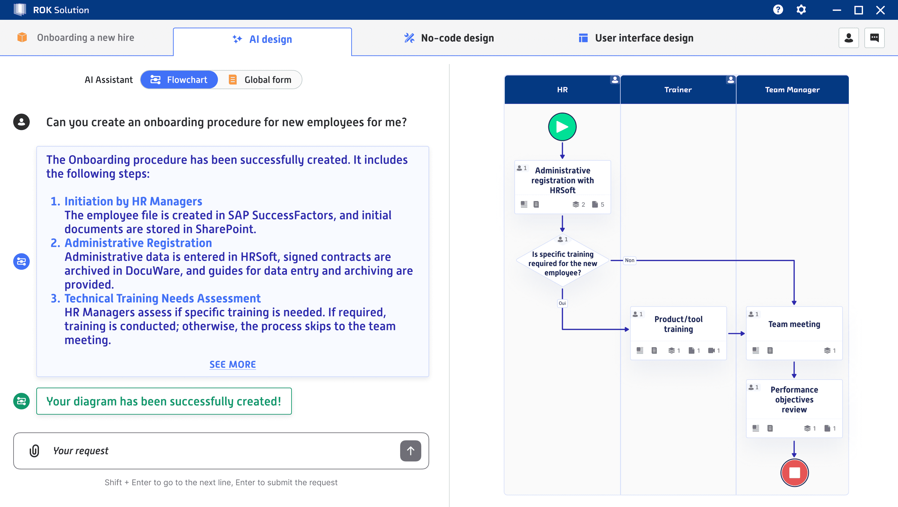This screenshot has width=898, height=507.
Task: Click the Onboarding a new hire title
Action: pos(86,38)
